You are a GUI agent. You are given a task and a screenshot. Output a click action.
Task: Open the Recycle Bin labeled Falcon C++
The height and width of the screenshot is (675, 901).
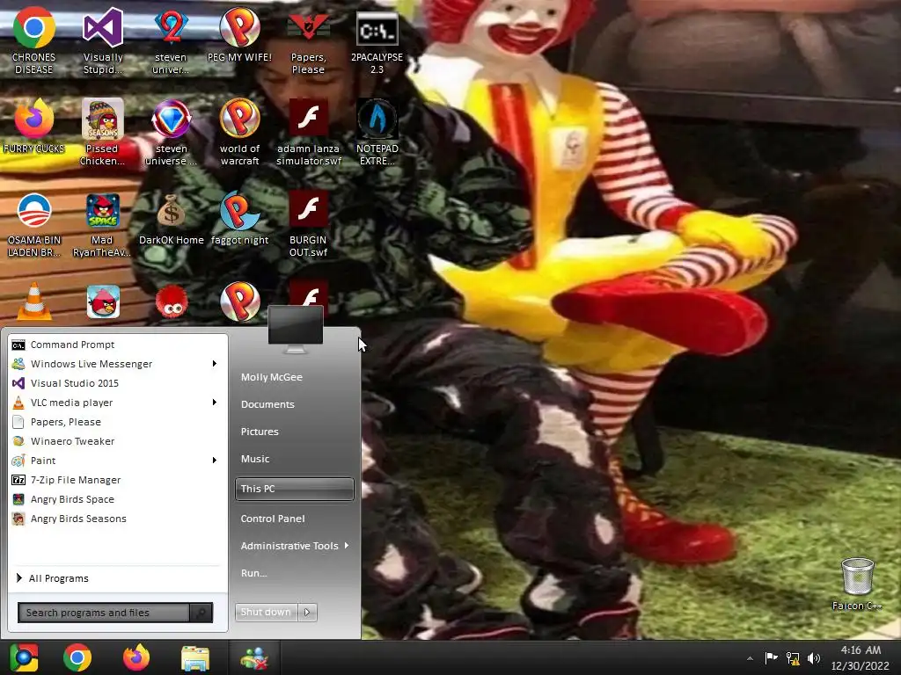click(857, 584)
